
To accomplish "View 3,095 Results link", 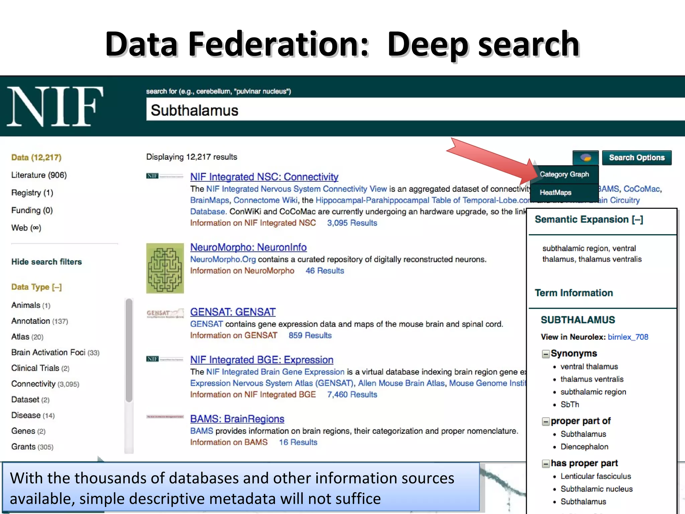I will [352, 223].
